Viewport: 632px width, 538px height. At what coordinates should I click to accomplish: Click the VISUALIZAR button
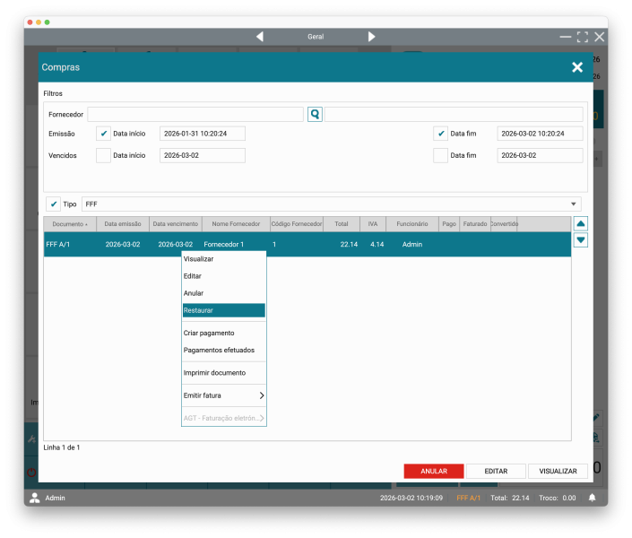[x=558, y=471]
